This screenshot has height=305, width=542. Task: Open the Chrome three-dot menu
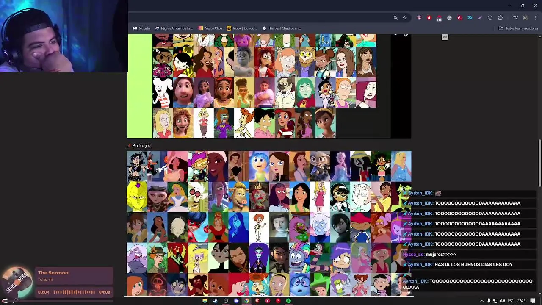point(536,18)
